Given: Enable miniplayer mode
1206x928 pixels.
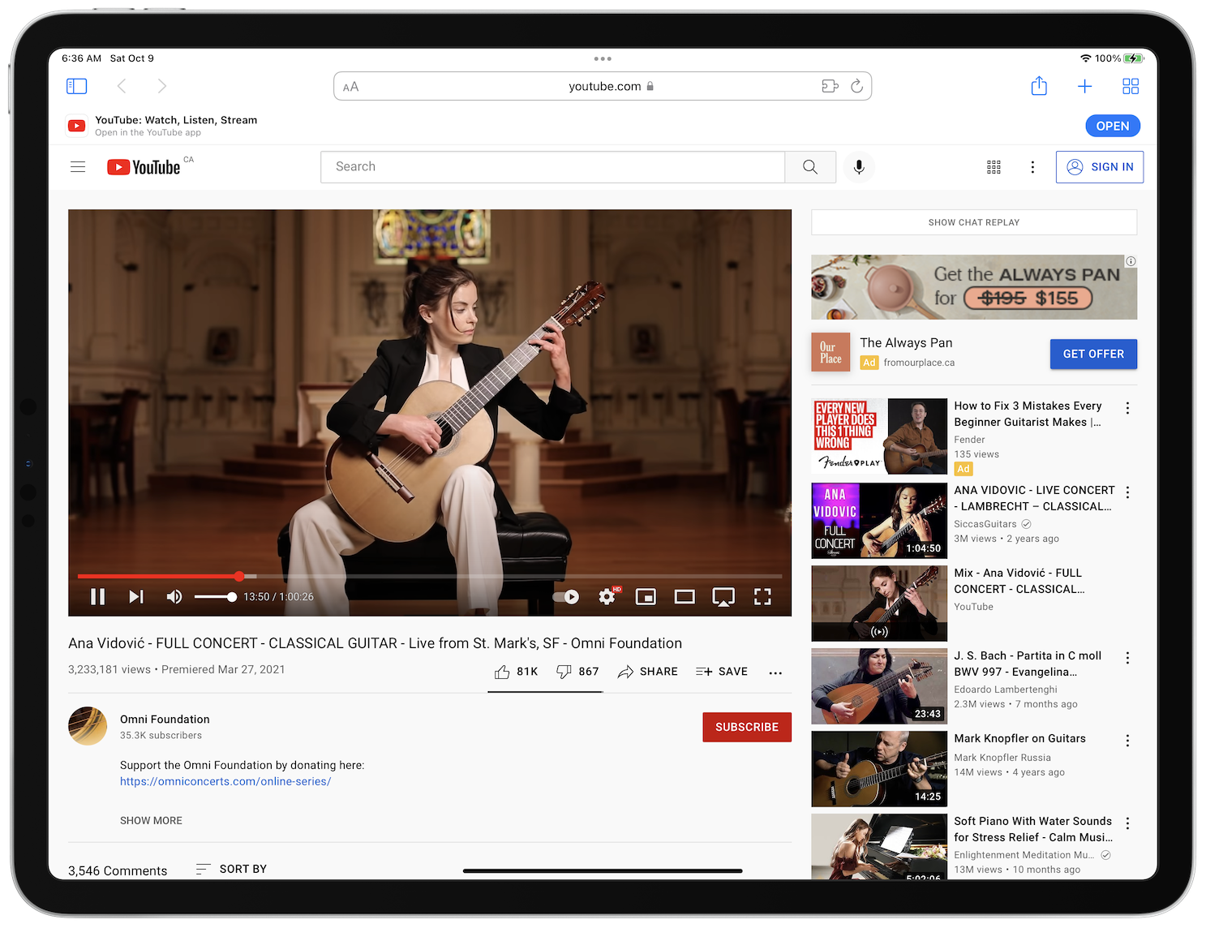Looking at the screenshot, I should [646, 597].
